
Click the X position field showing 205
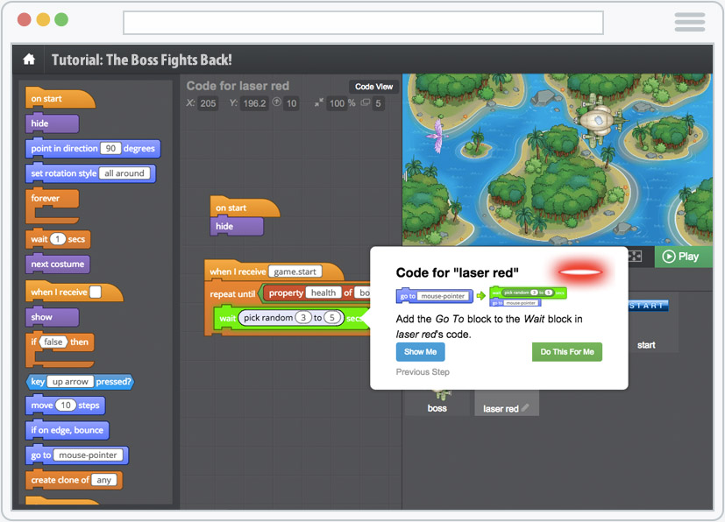[x=208, y=103]
